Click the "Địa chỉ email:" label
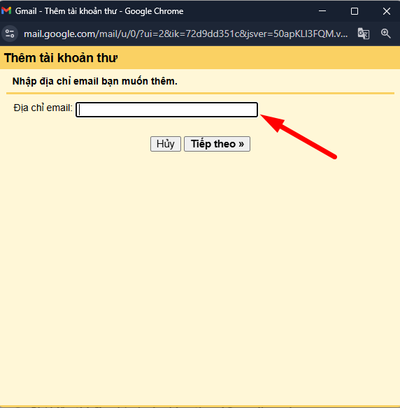The image size is (400, 408). (x=43, y=108)
